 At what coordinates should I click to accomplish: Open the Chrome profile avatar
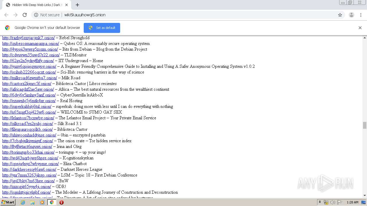(352, 15)
